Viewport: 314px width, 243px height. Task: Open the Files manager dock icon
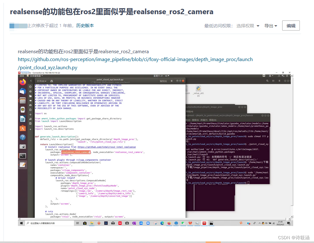click(x=23, y=100)
